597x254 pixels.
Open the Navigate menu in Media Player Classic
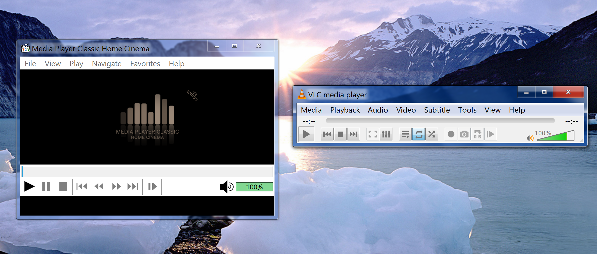(107, 64)
